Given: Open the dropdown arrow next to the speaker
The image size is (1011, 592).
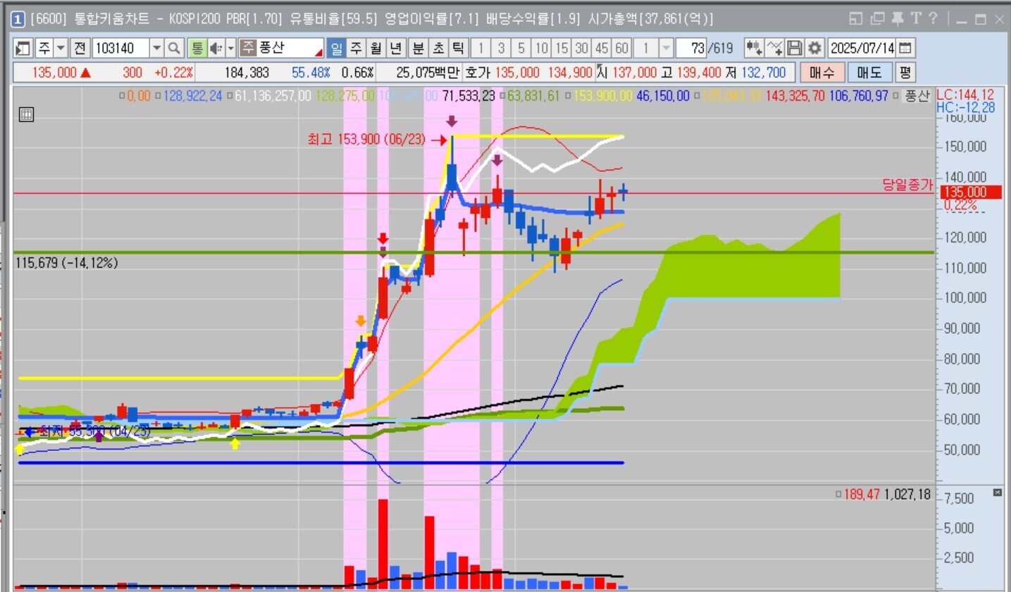Looking at the screenshot, I should coord(231,48).
